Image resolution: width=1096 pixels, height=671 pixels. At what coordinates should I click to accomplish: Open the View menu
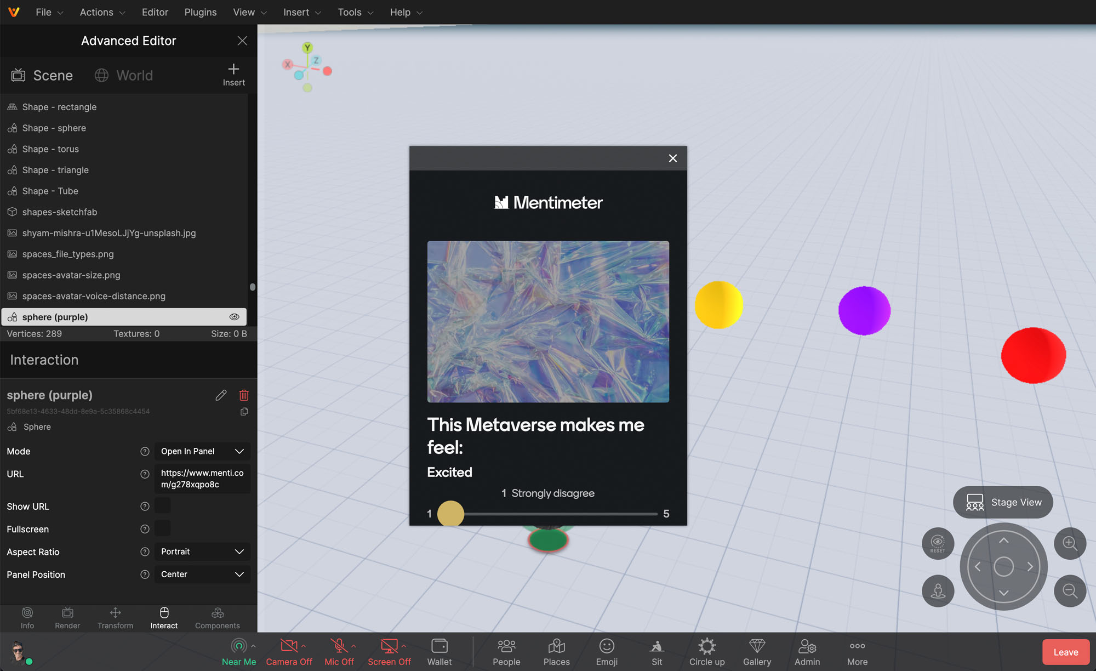pyautogui.click(x=250, y=12)
